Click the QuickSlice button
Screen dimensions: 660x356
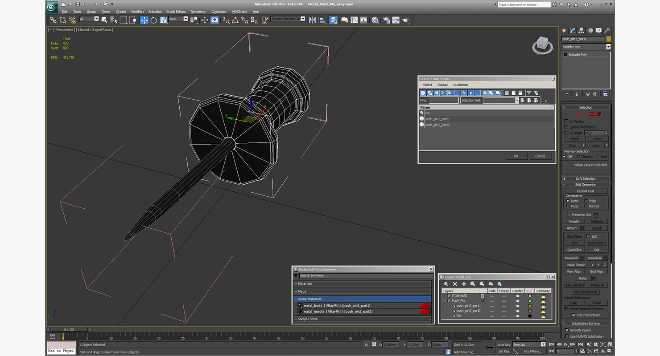pos(574,250)
